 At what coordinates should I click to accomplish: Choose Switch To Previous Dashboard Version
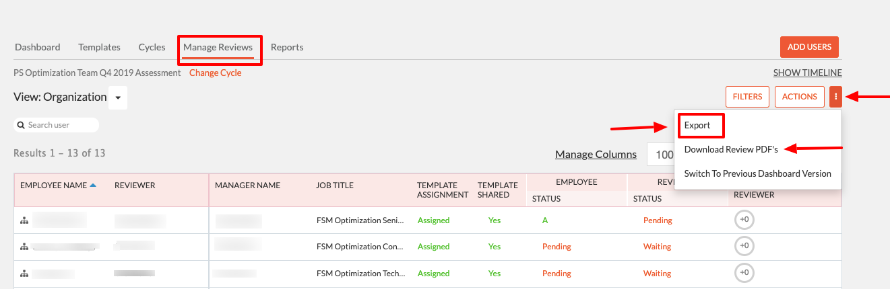[758, 173]
